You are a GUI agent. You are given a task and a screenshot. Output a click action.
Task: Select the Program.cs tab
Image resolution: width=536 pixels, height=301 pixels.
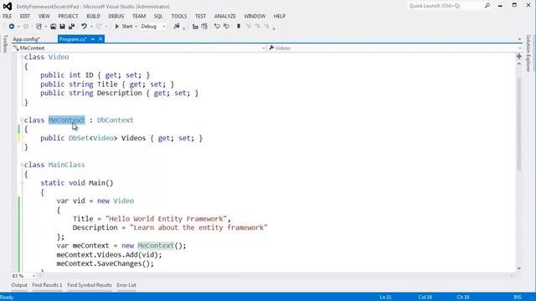click(x=73, y=39)
